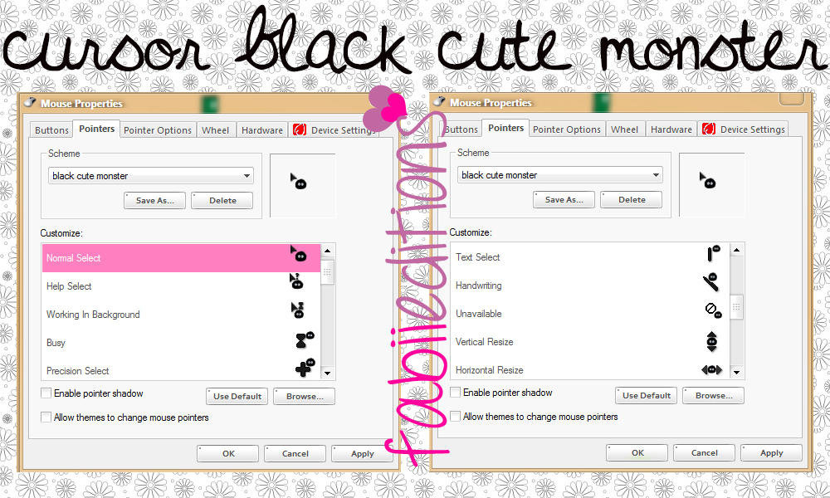Enable pointer shadow in the right dialog
The height and width of the screenshot is (498, 830).
455,392
